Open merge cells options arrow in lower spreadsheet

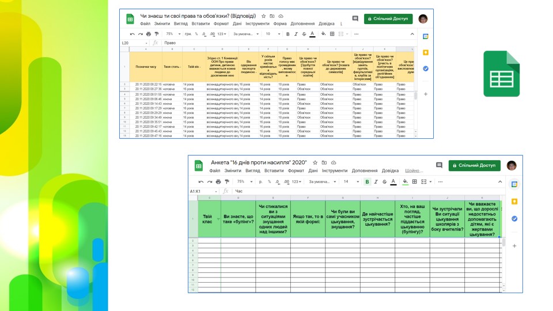[431, 182]
